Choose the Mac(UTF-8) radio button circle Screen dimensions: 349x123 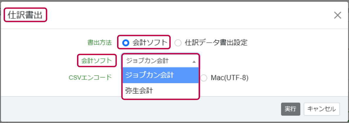pos(204,78)
